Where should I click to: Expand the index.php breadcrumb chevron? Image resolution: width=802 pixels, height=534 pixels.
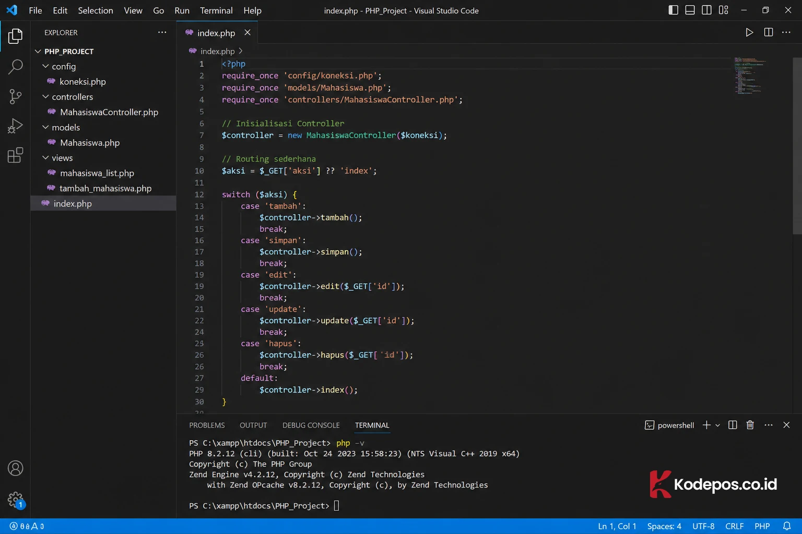pyautogui.click(x=240, y=51)
